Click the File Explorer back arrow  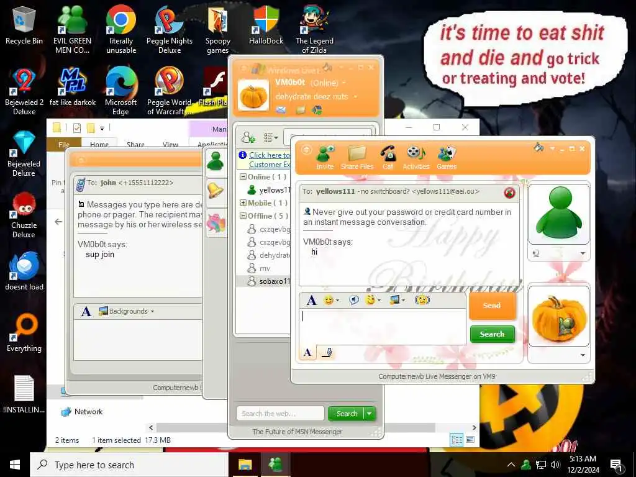58,222
